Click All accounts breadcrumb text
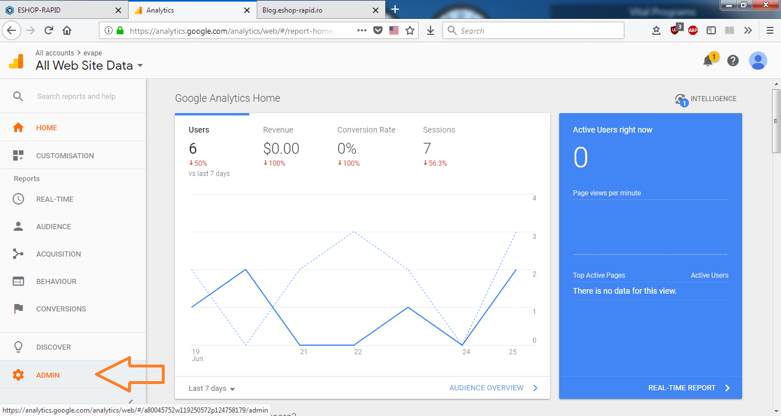The image size is (781, 416). click(x=55, y=53)
